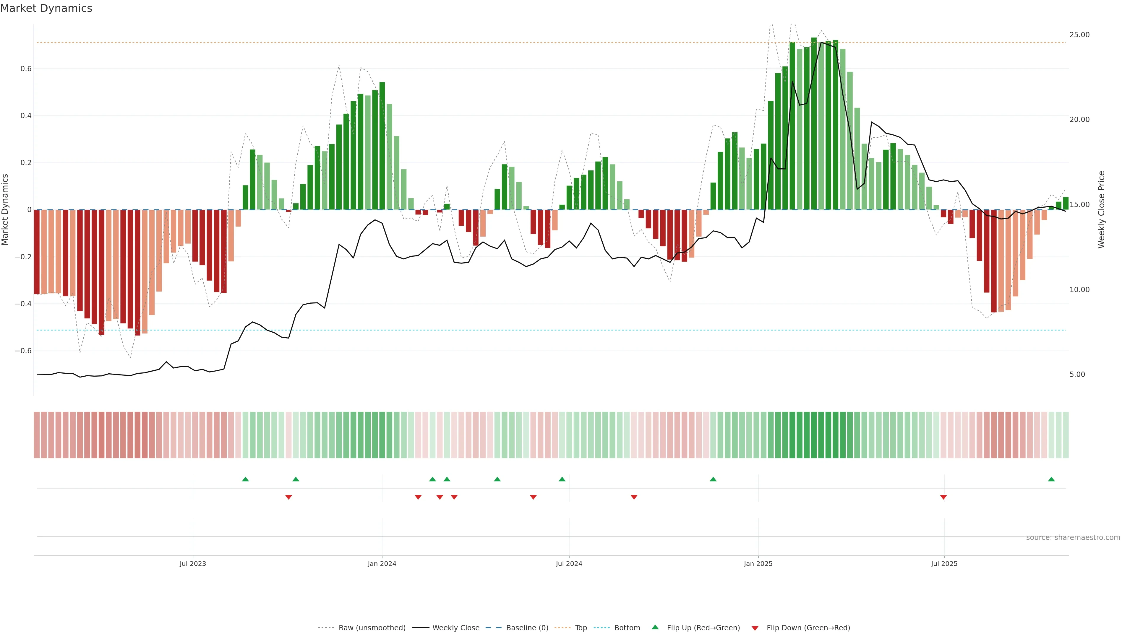Click the red flip-down marker after Jul 2024
The width and height of the screenshot is (1135, 638).
[634, 497]
